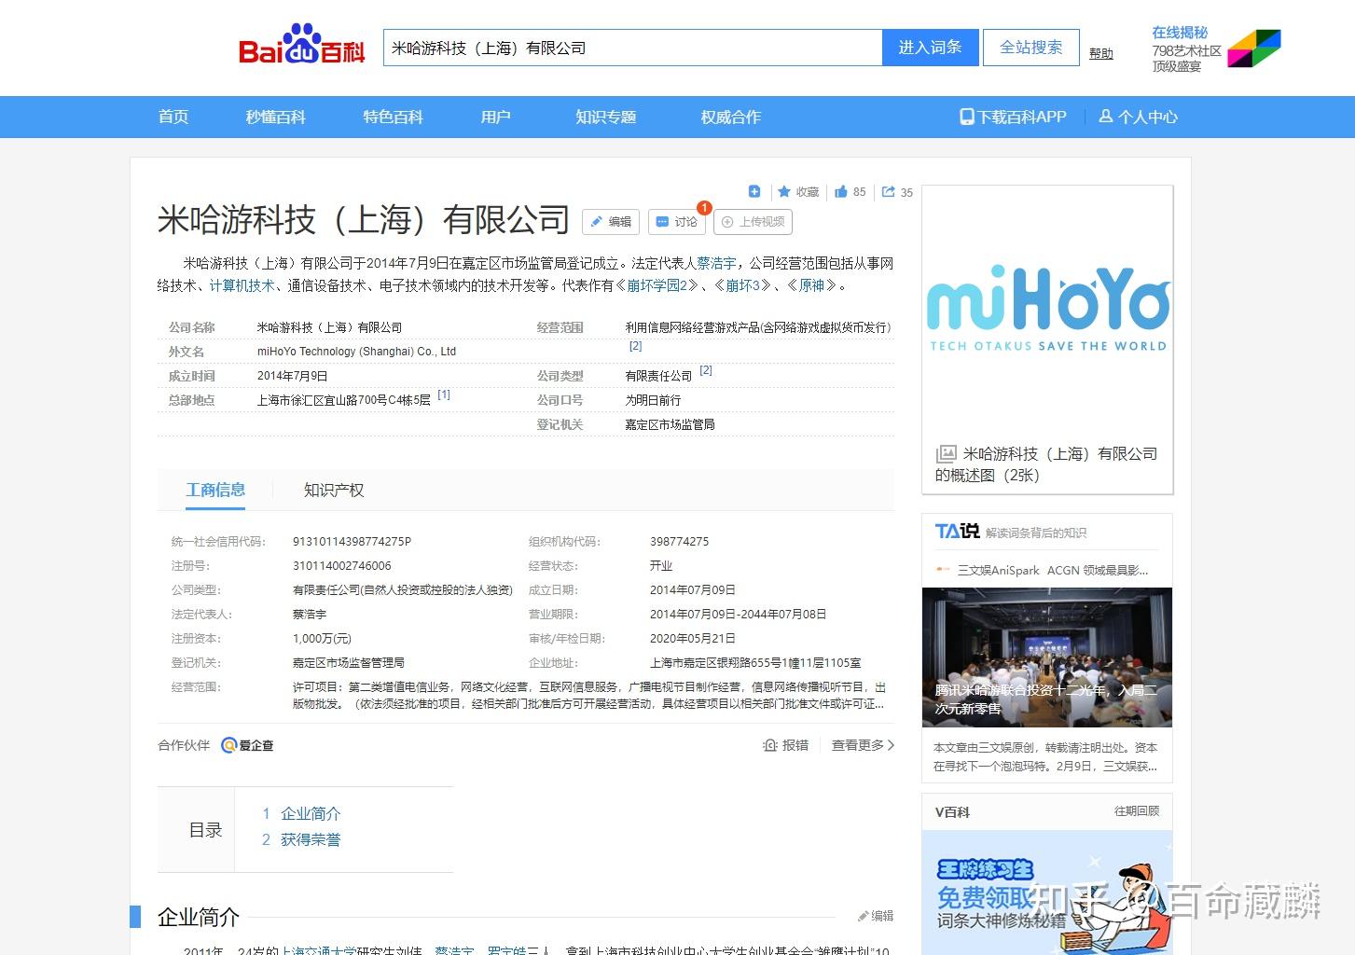Click the blue plus add icon
This screenshot has width=1355, height=955.
pyautogui.click(x=754, y=191)
